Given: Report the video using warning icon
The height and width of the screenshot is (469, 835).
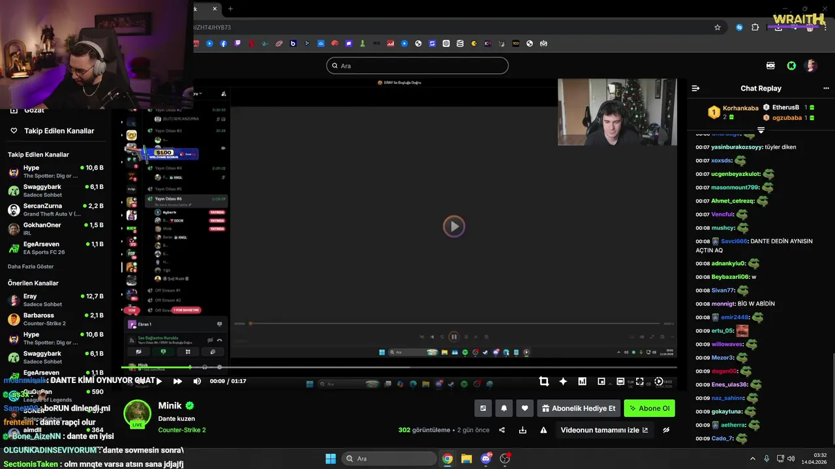Looking at the screenshot, I should [x=543, y=430].
